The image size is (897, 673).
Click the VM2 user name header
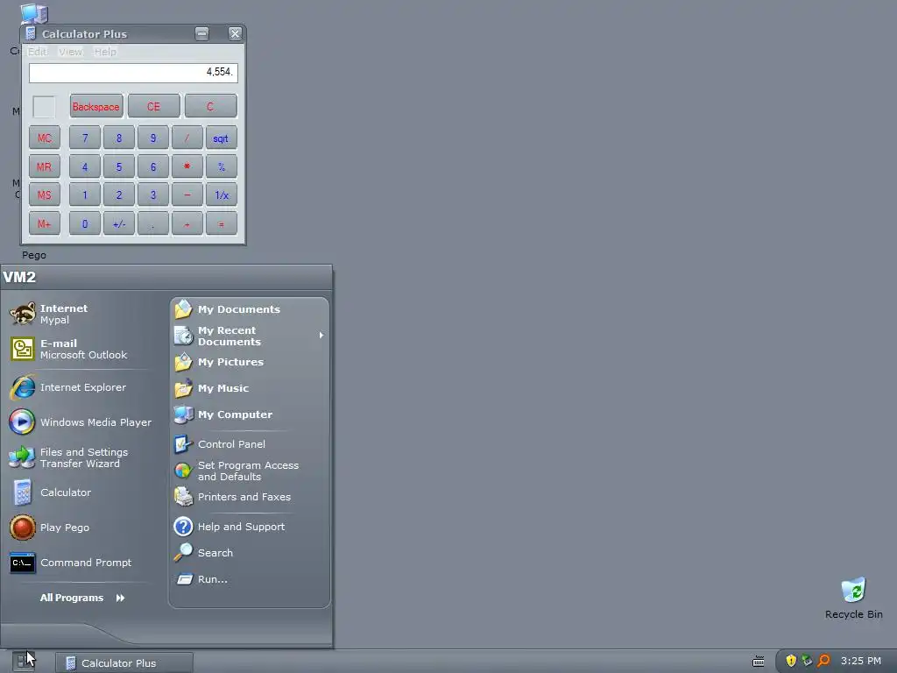19,278
